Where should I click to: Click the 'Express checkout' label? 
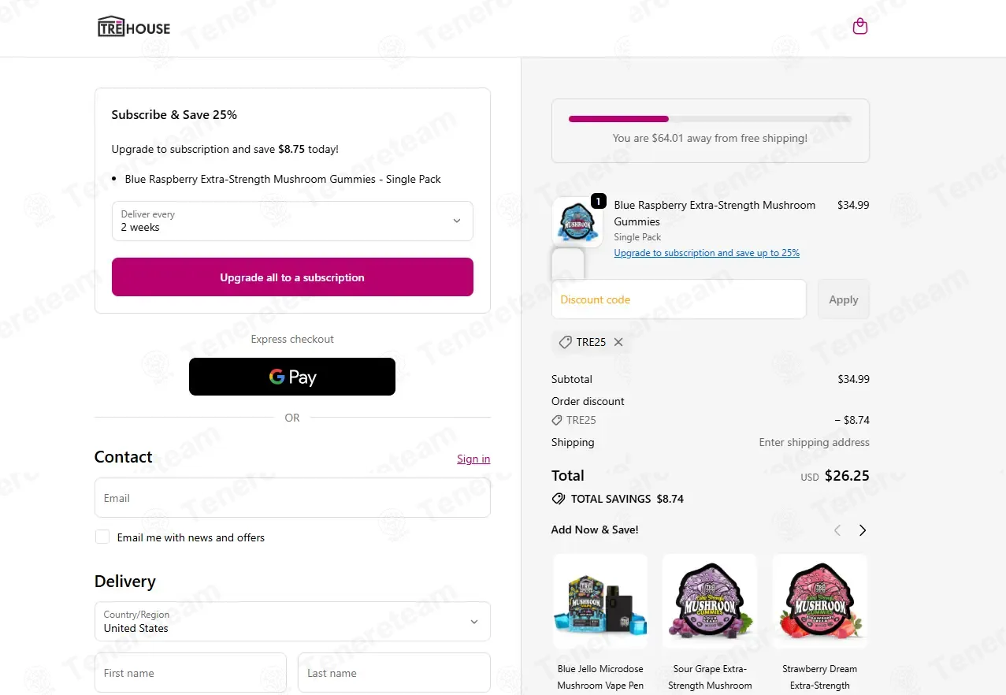tap(292, 339)
